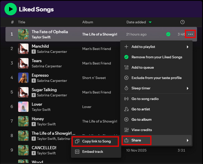Click the explicit E badge on the Espresso row
The image size is (203, 164).
pos(34,81)
